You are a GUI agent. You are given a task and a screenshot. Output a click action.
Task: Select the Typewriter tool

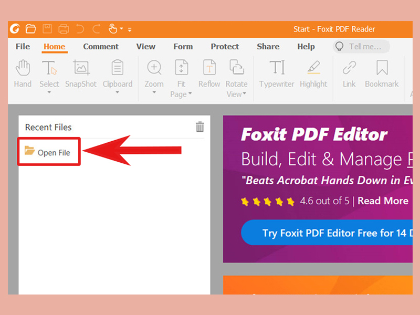tap(277, 73)
